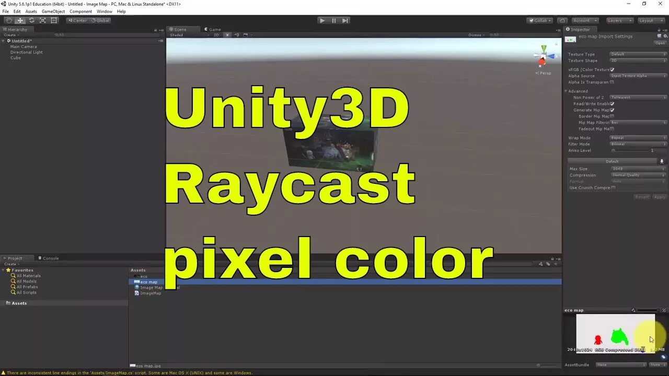Open the Layers dropdown
The height and width of the screenshot is (376, 669).
click(620, 20)
